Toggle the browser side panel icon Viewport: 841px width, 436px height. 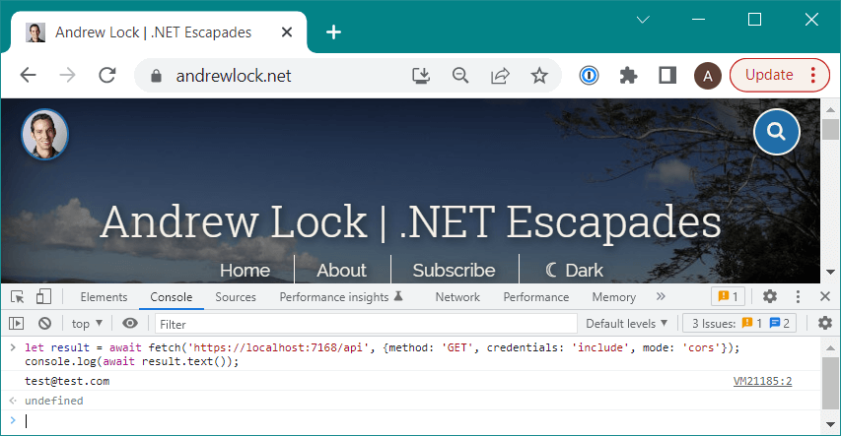667,76
